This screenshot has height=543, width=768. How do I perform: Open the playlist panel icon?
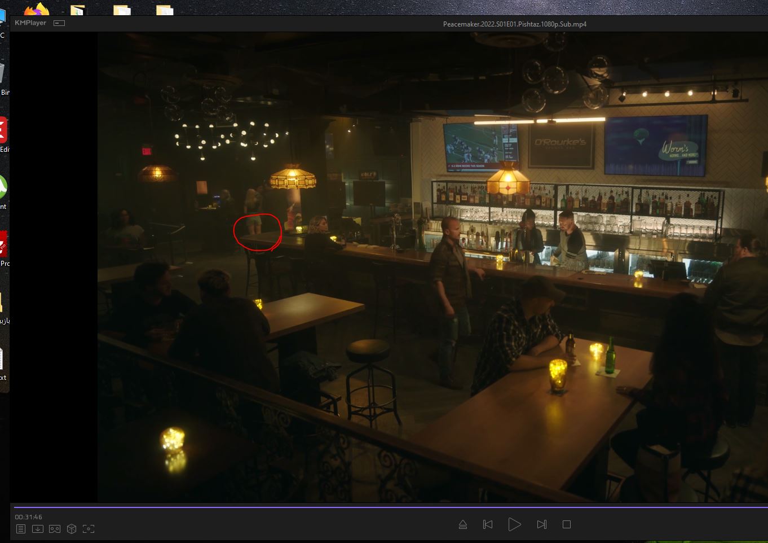pos(21,529)
